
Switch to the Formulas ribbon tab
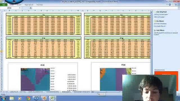click(x=40, y=5)
